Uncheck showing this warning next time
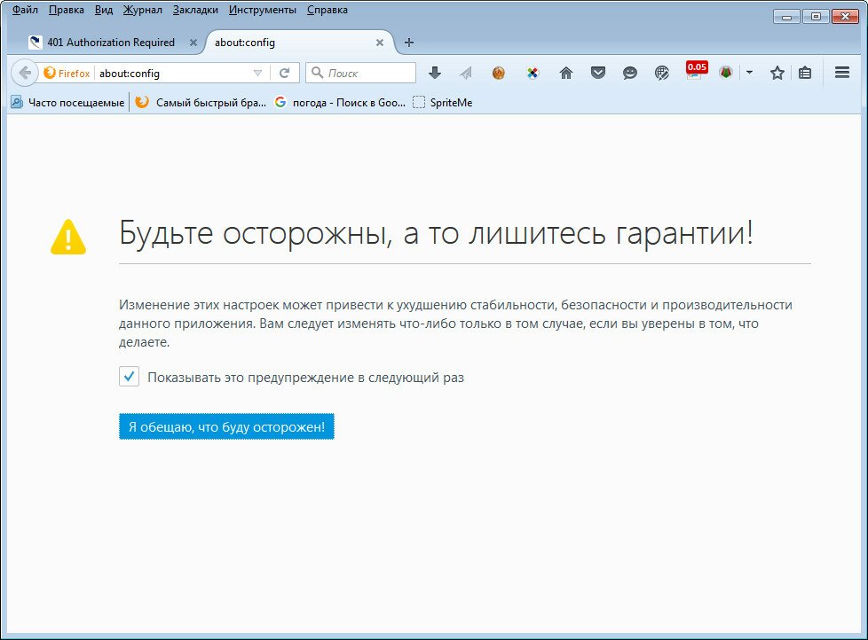This screenshot has width=868, height=640. (129, 376)
